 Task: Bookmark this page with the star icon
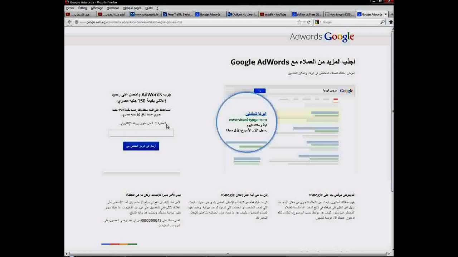pos(299,22)
